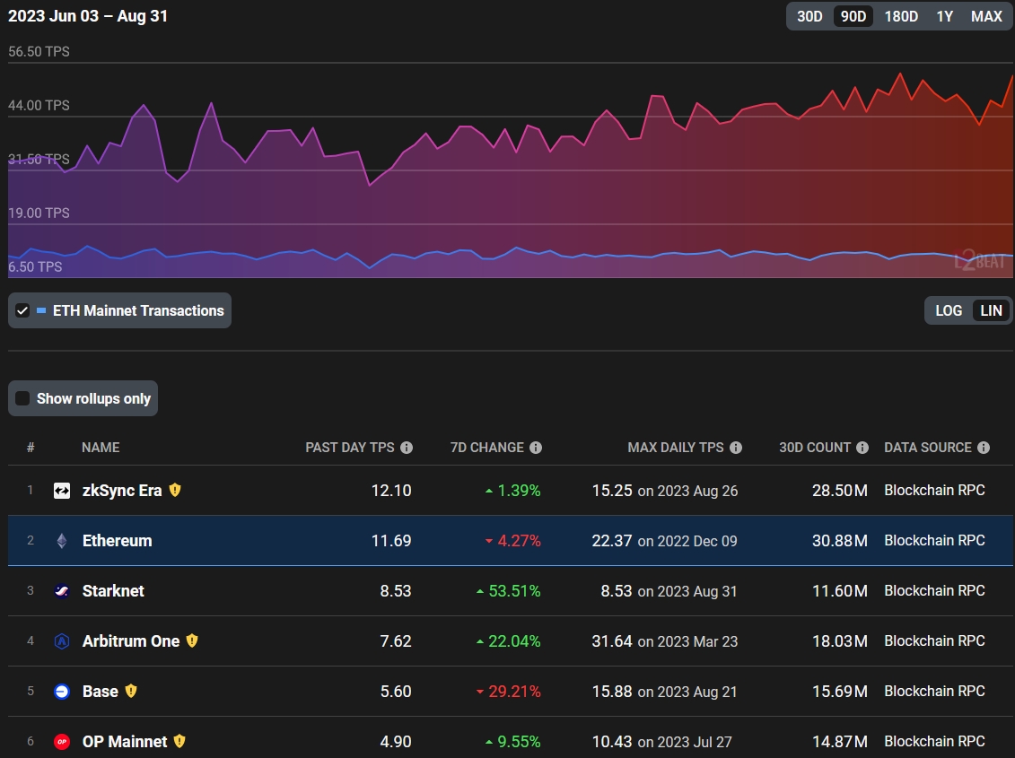Image resolution: width=1015 pixels, height=758 pixels.
Task: Click the info icon next to PAST DAY TPS
Action: coord(407,448)
